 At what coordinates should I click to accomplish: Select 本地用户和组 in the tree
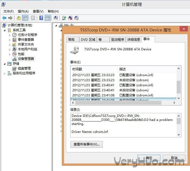[27, 49]
